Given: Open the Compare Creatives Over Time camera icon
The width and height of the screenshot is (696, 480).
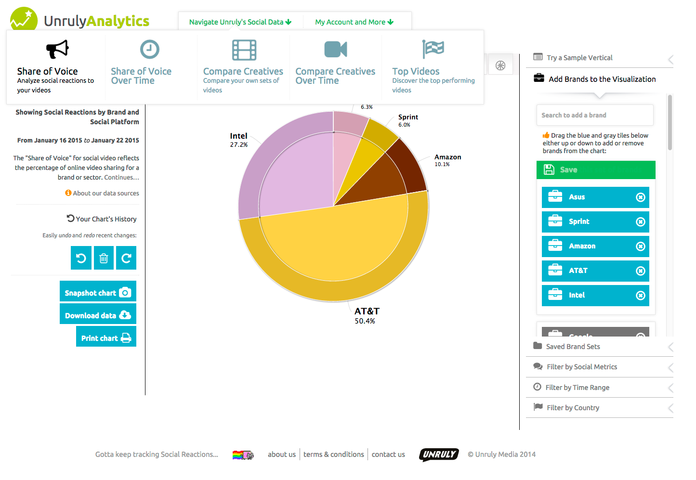Looking at the screenshot, I should click(x=336, y=49).
